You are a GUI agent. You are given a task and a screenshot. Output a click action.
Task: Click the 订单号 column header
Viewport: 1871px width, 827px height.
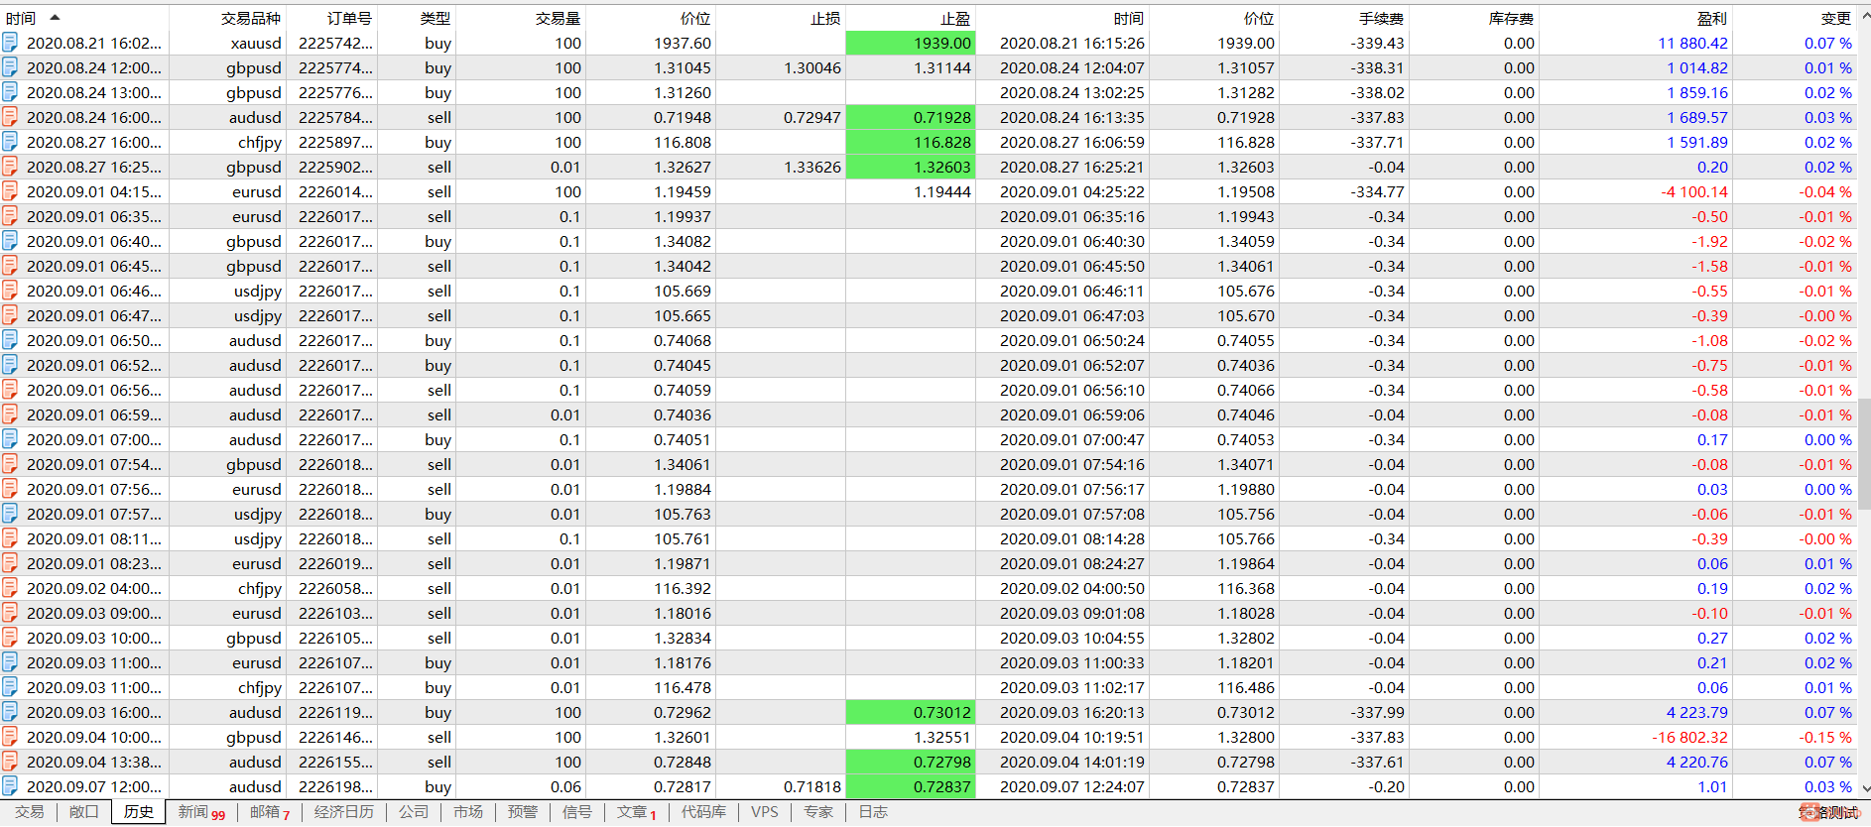(350, 18)
